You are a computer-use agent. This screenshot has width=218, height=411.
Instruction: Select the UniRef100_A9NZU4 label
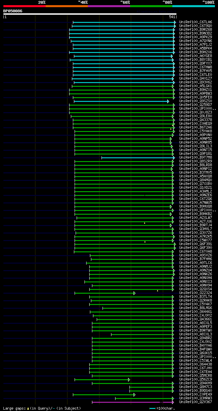pyautogui.click(x=196, y=270)
